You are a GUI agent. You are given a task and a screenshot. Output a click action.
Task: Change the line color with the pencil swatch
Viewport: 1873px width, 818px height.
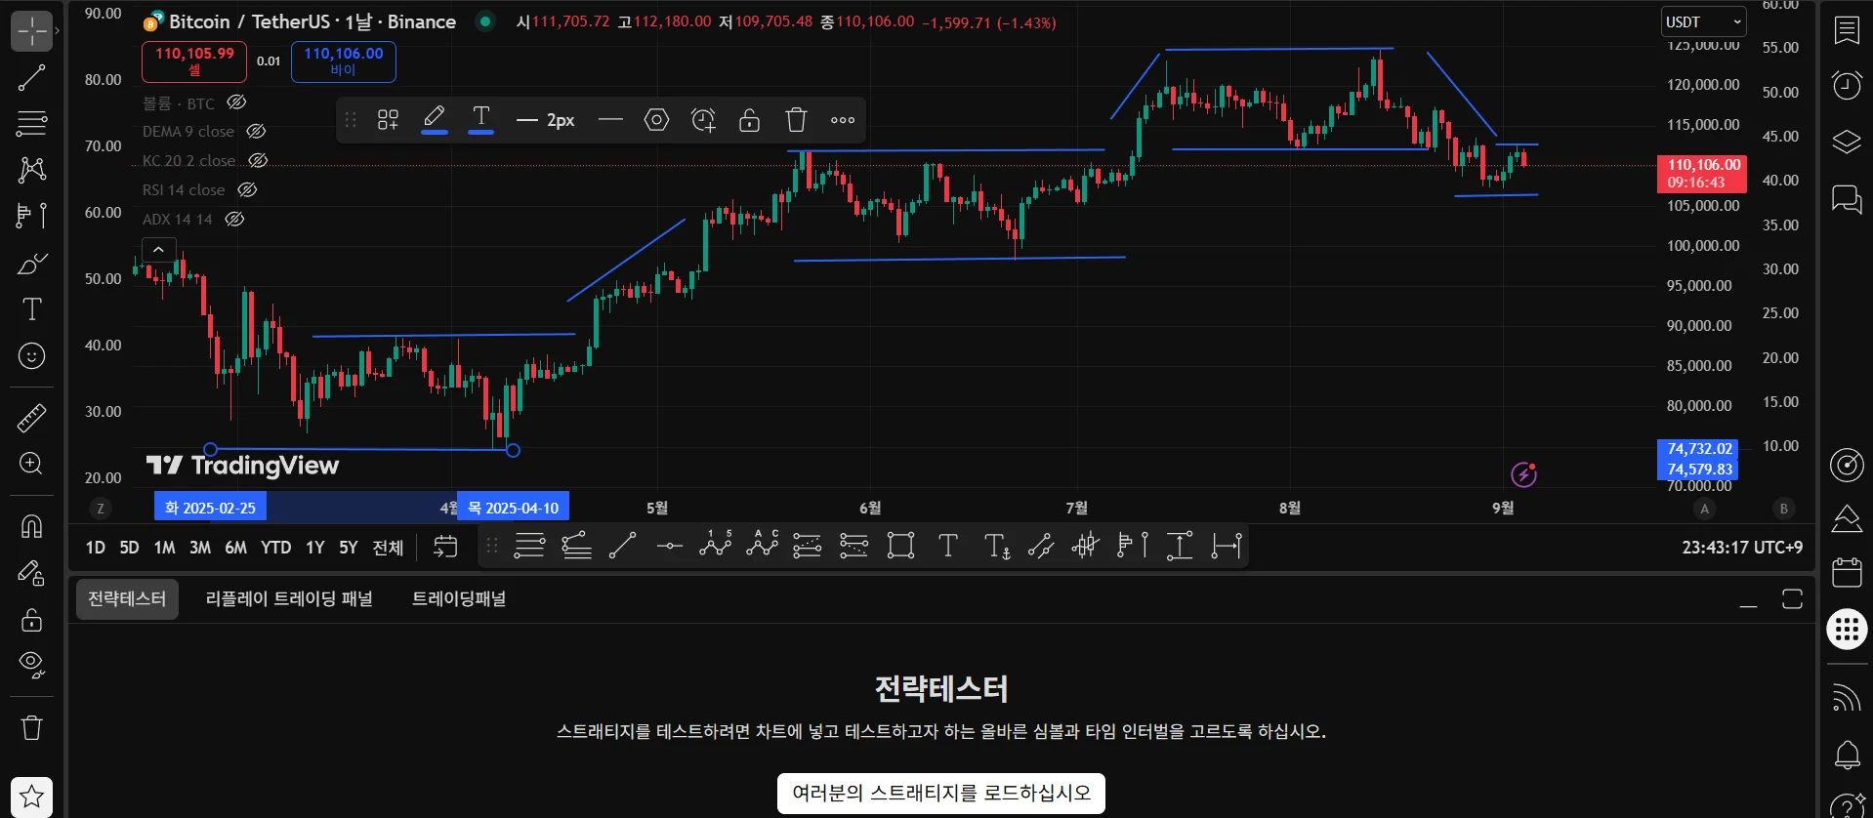[435, 120]
